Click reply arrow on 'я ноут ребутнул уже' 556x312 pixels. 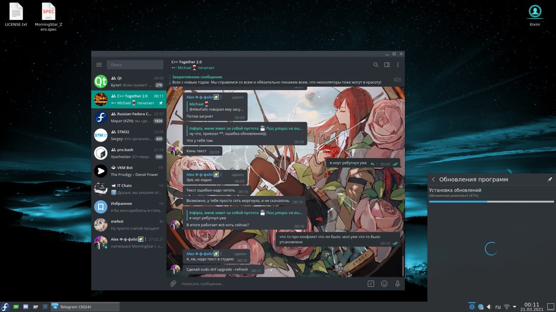372,164
